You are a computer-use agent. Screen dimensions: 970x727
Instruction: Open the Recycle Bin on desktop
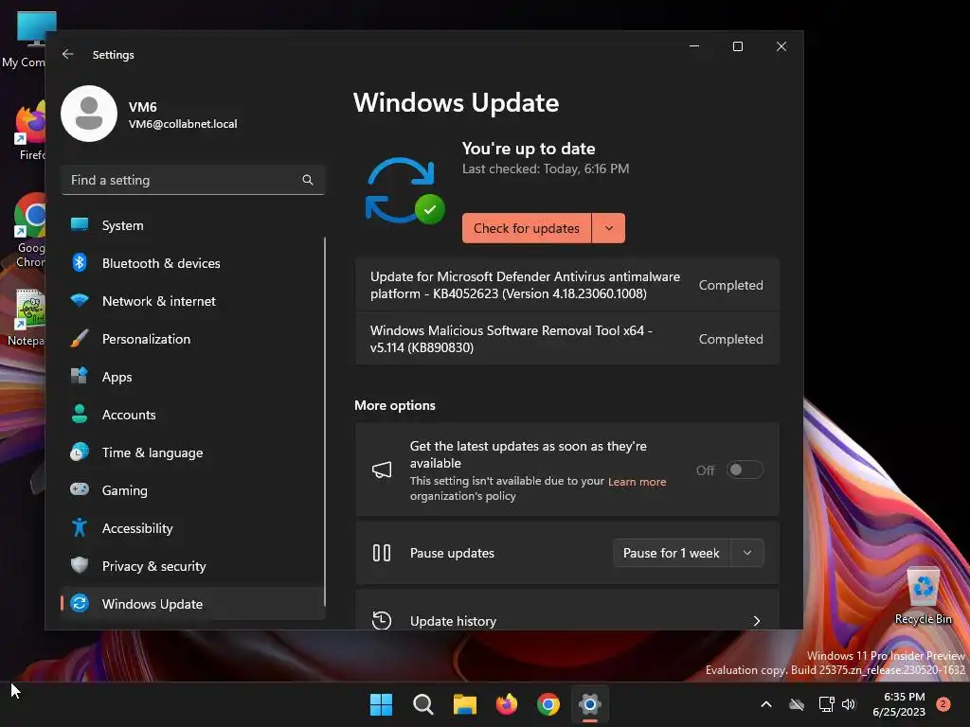(923, 596)
